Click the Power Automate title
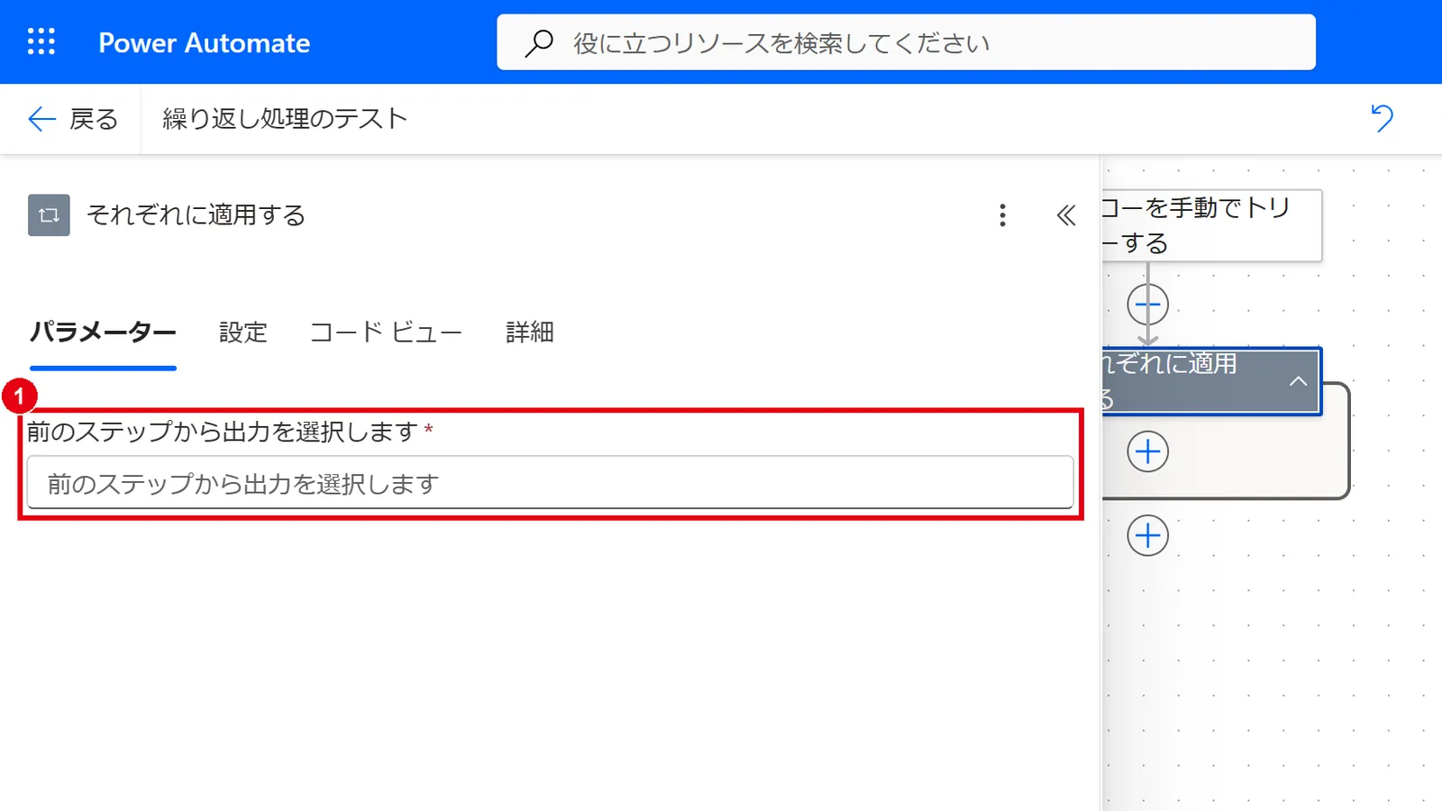1442x811 pixels. point(205,43)
